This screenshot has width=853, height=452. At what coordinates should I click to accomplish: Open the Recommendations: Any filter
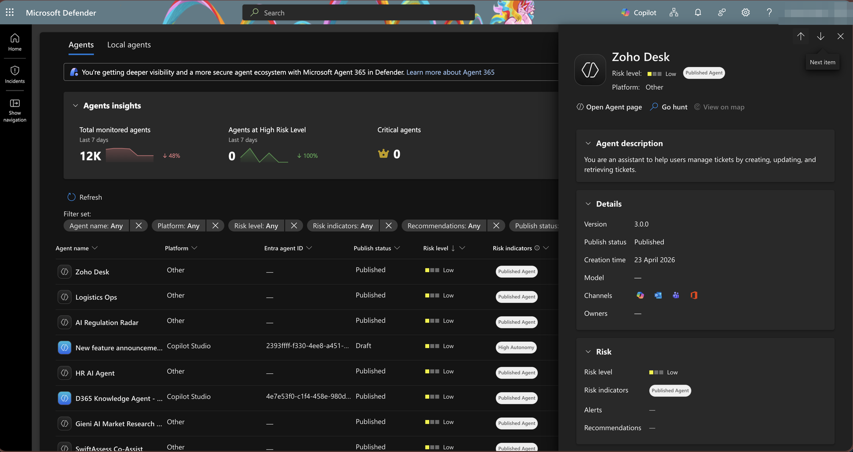coord(444,226)
